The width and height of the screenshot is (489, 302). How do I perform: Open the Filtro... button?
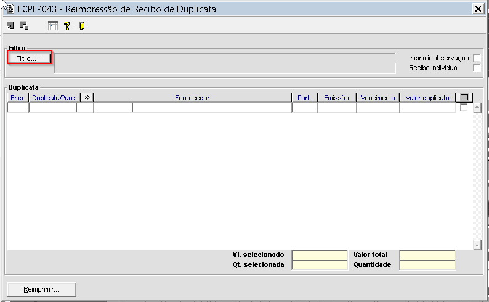(29, 58)
